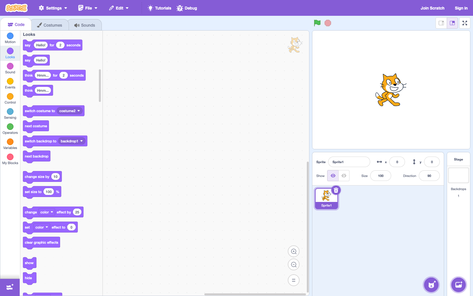Click the block palette vertical scrollbar
This screenshot has width=473, height=296.
coord(100,86)
